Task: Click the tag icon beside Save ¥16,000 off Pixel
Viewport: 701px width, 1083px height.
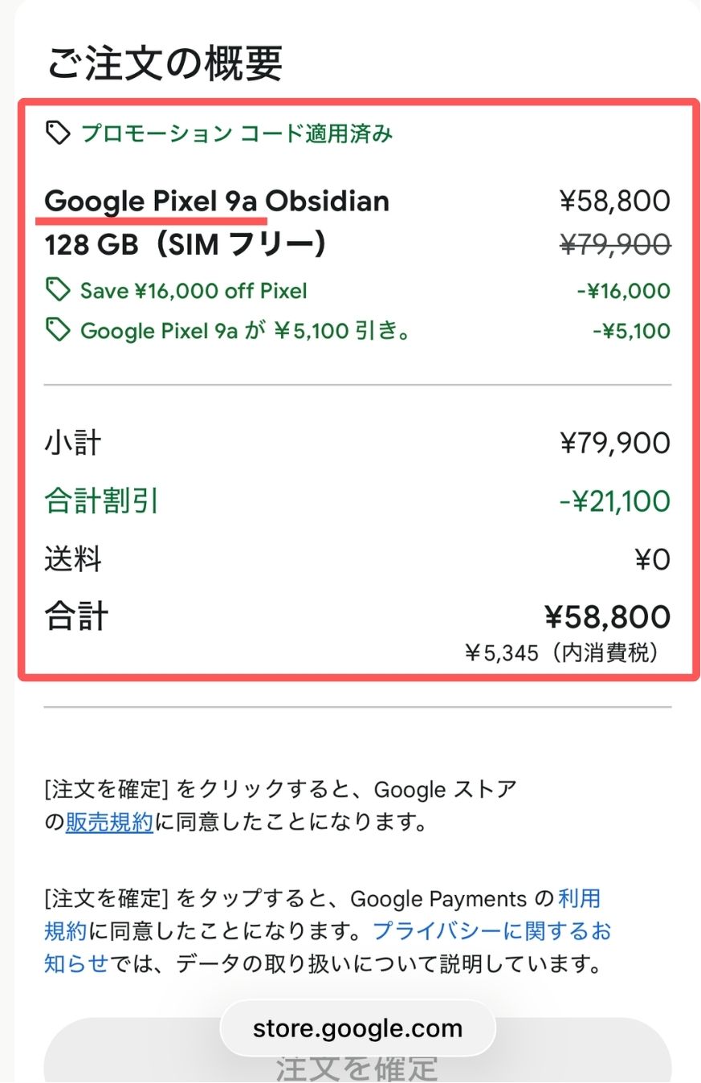Action: coord(58,290)
